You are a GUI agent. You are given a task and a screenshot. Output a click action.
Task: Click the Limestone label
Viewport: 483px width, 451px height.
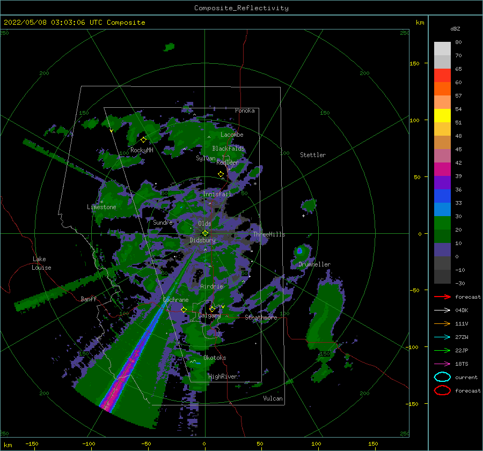(101, 207)
